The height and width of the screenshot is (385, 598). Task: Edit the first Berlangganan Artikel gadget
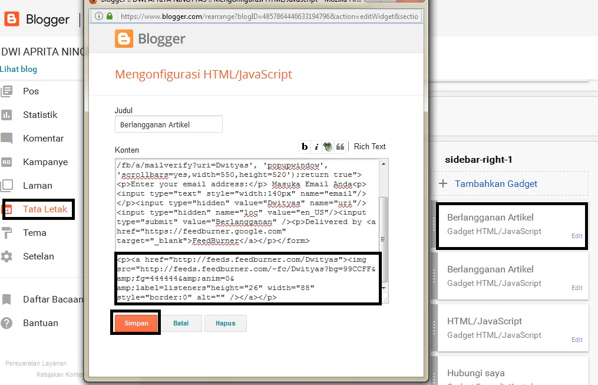[577, 236]
